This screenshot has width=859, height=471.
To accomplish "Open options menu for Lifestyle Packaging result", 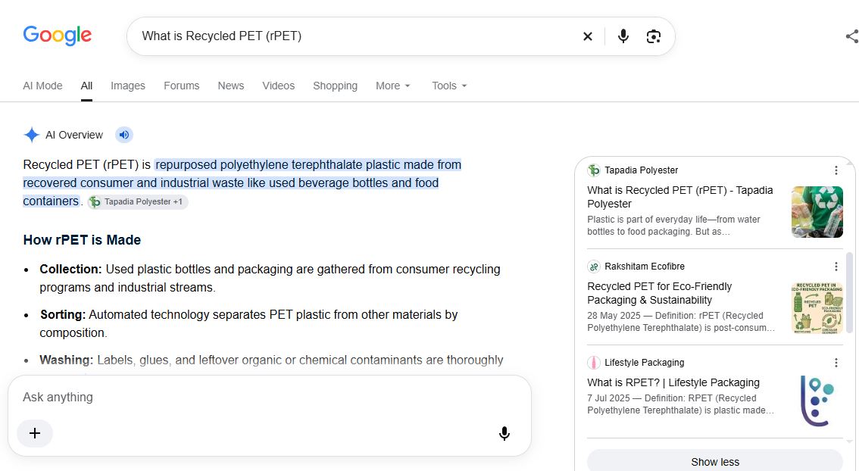I will click(836, 363).
